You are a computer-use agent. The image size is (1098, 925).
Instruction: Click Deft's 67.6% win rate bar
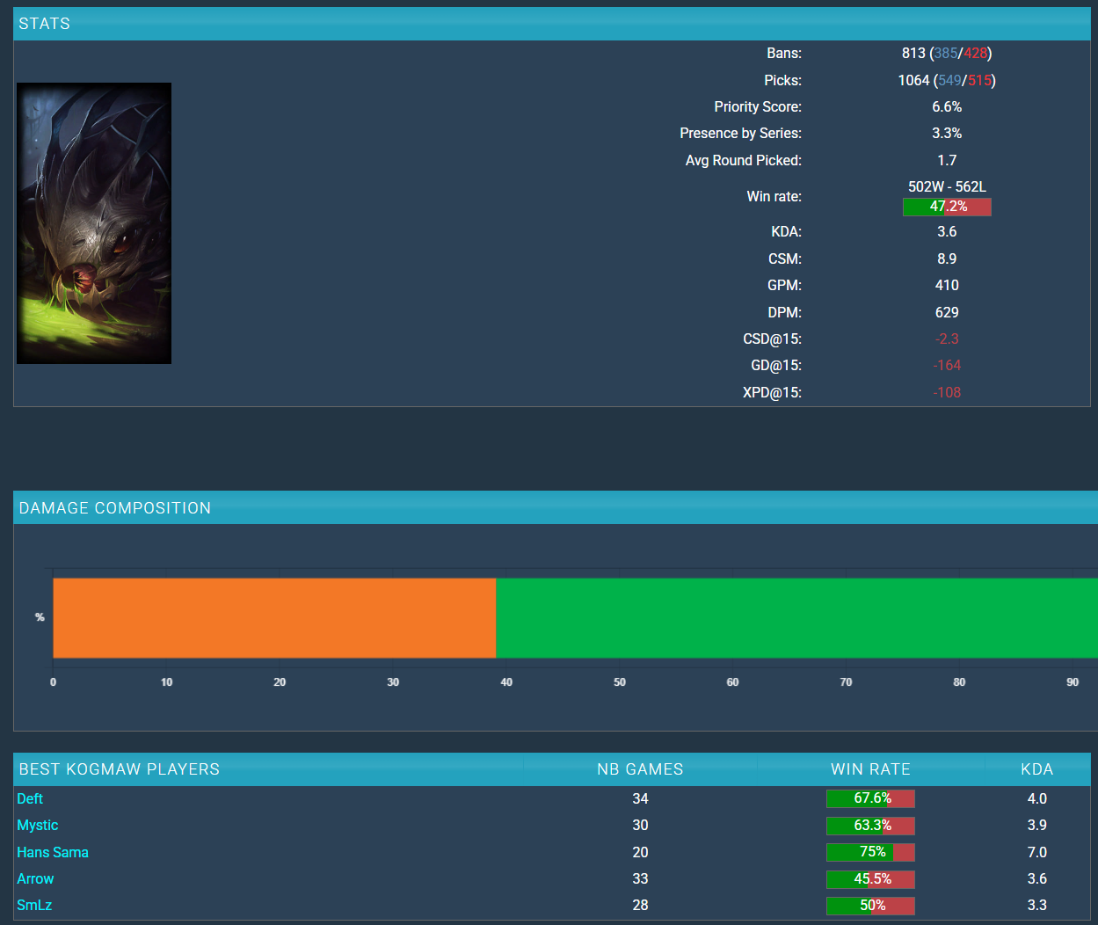pyautogui.click(x=870, y=798)
